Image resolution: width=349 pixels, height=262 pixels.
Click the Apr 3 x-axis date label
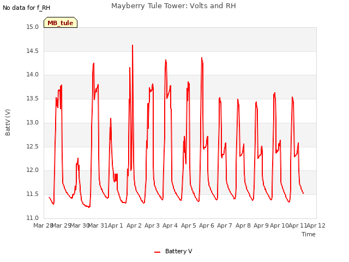pyautogui.click(x=152, y=225)
